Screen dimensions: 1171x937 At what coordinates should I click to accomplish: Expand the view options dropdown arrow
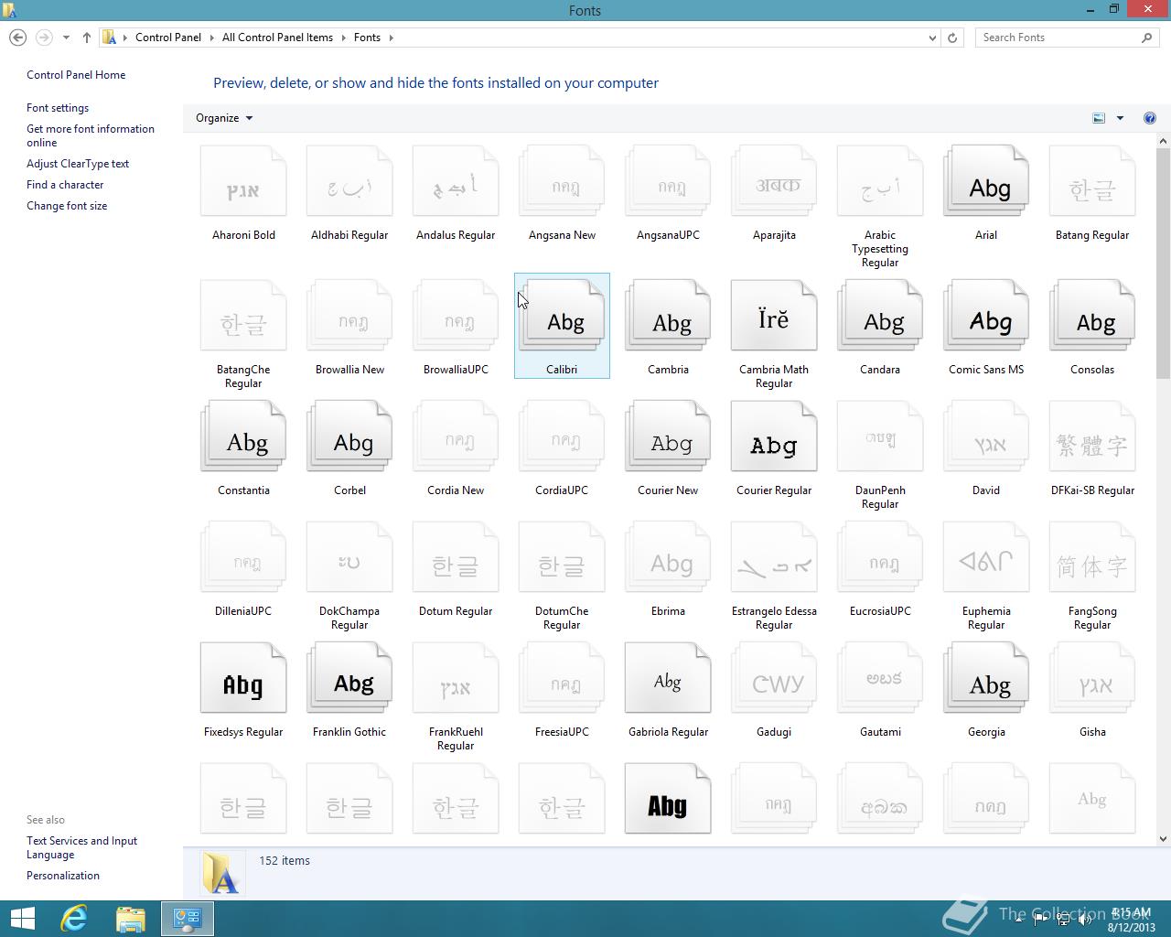1120,118
